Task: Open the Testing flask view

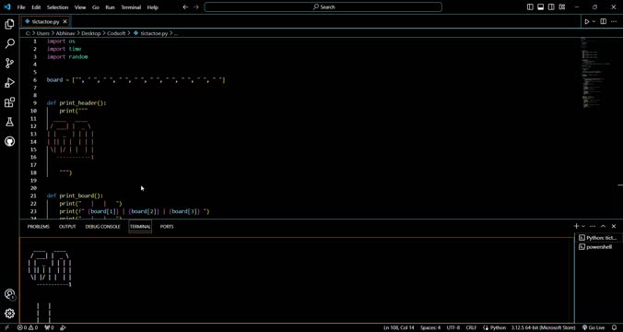Action: click(x=9, y=122)
